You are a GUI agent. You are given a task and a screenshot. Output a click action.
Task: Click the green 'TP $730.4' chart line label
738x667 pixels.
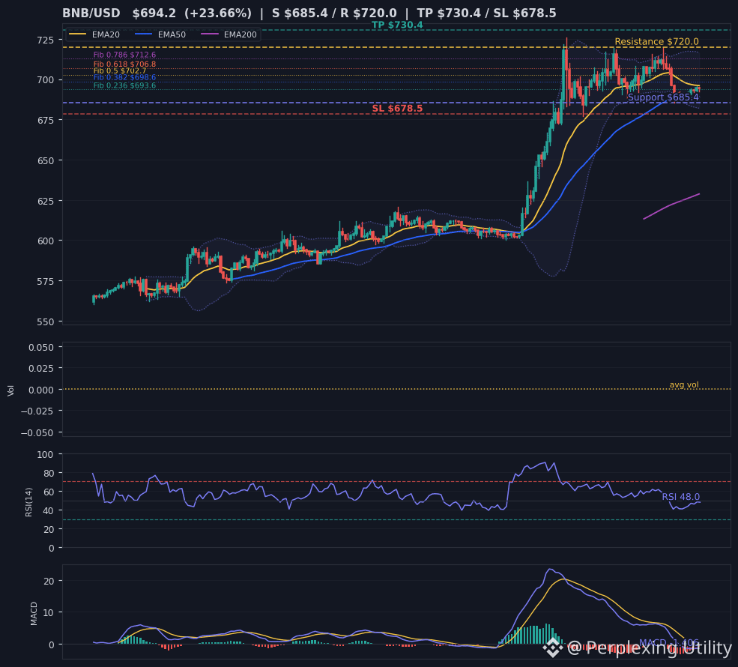(397, 25)
